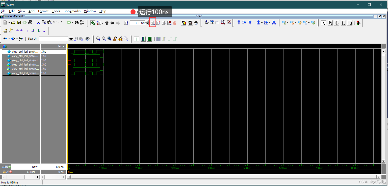This screenshot has width=388, height=186.
Task: Click the Cut scissors icon
Action: click(39, 23)
